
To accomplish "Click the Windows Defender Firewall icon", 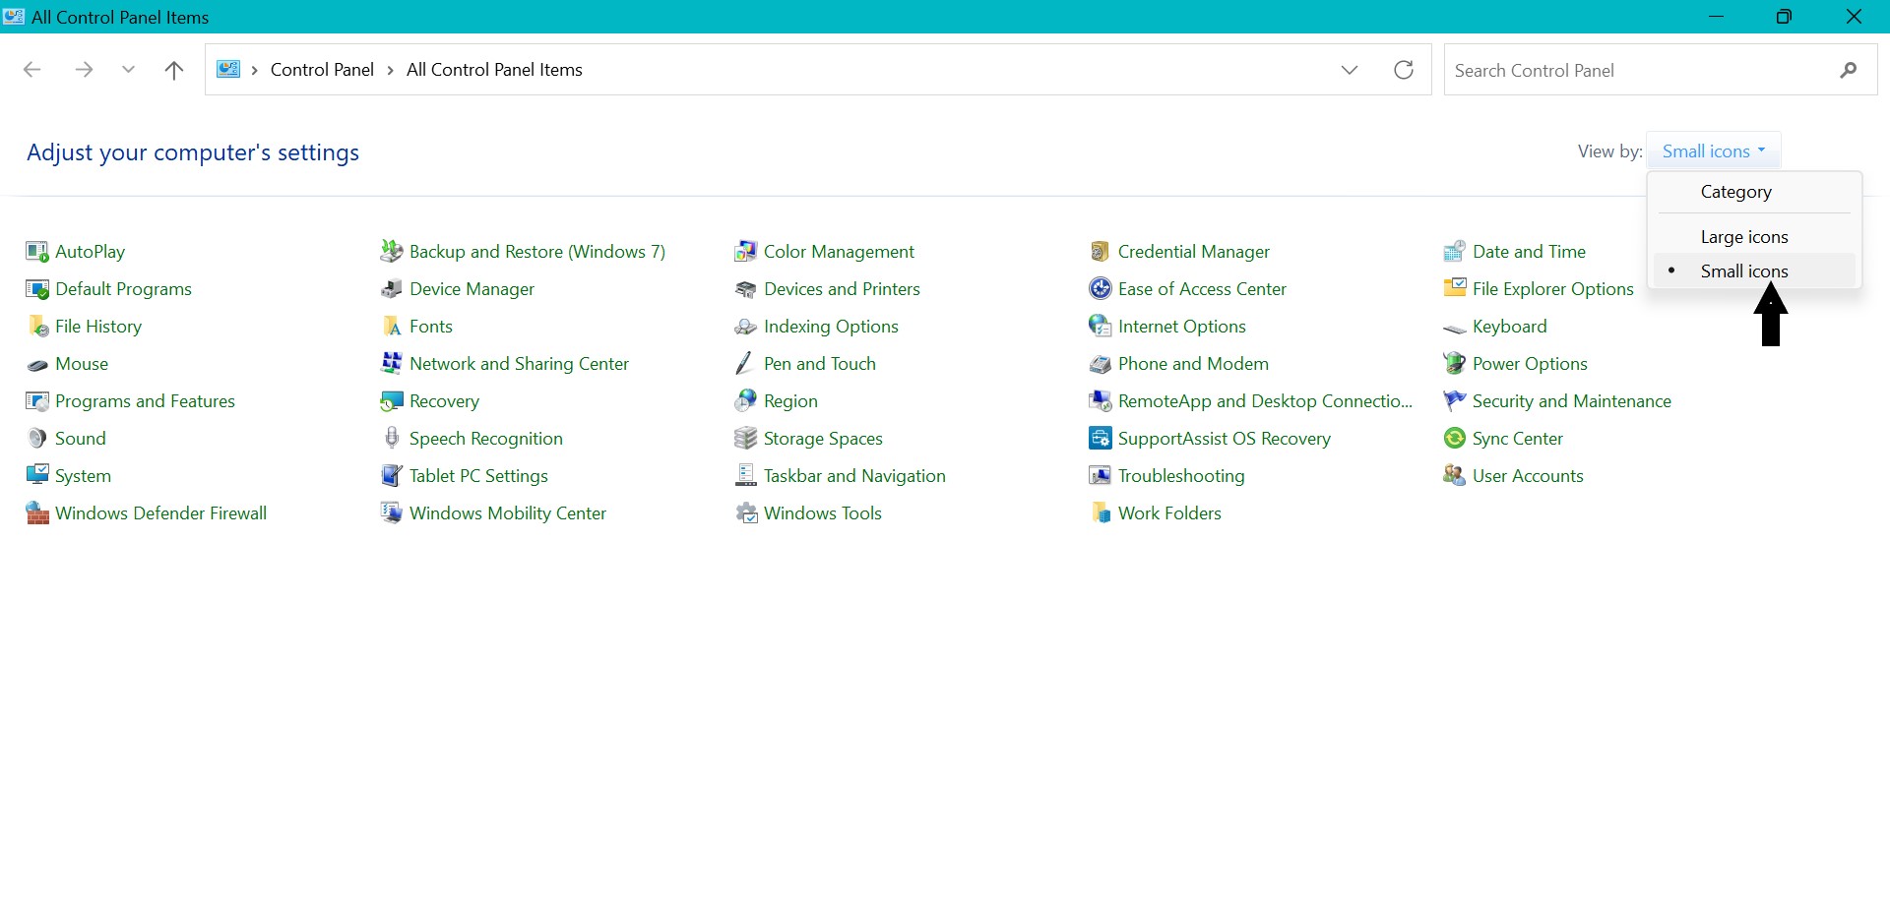I will [x=37, y=513].
